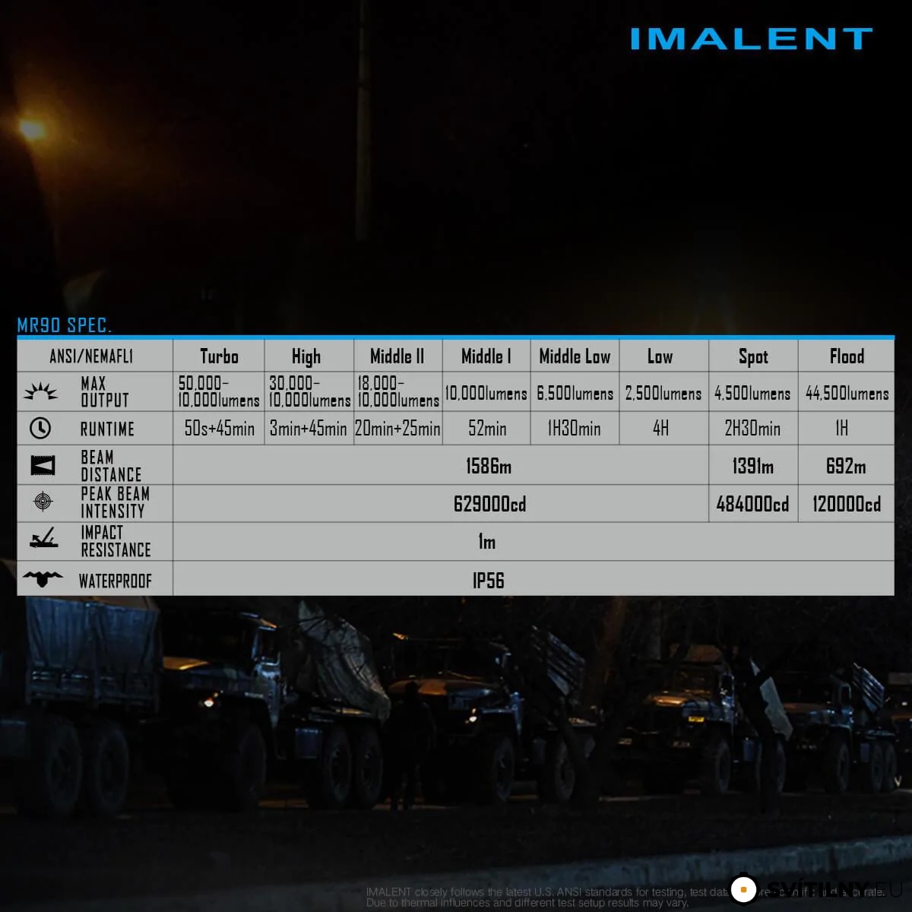
Task: Click the 'RUNTIME' row label
Action: pyautogui.click(x=107, y=429)
